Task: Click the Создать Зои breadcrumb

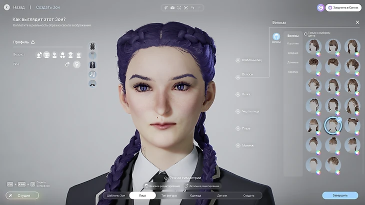Action: (48, 7)
